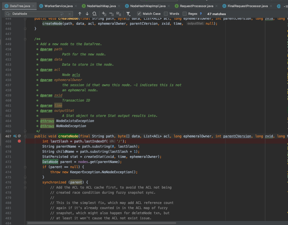Switch to the WorkerService.java tab
The image size is (288, 225).
click(x=59, y=6)
